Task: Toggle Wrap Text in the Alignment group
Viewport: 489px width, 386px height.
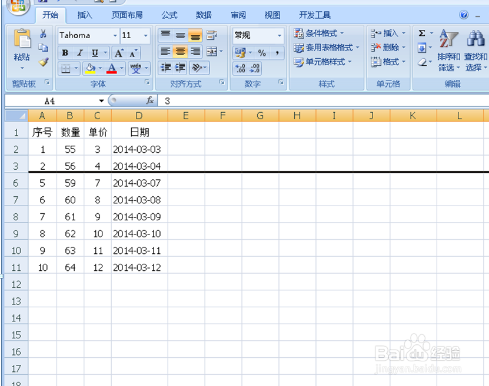Action: 211,35
